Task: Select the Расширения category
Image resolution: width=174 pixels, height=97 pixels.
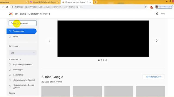Action: pyautogui.click(x=21, y=31)
